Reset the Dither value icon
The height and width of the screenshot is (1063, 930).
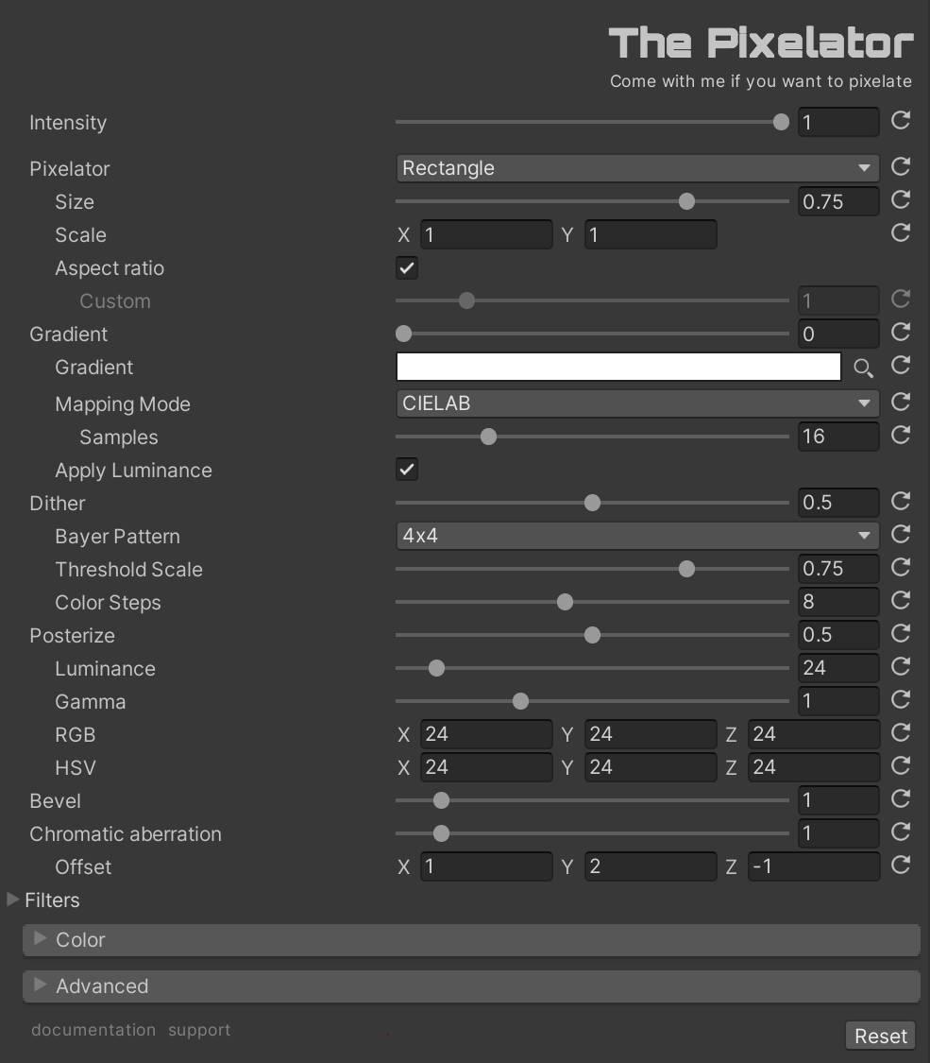pos(900,502)
